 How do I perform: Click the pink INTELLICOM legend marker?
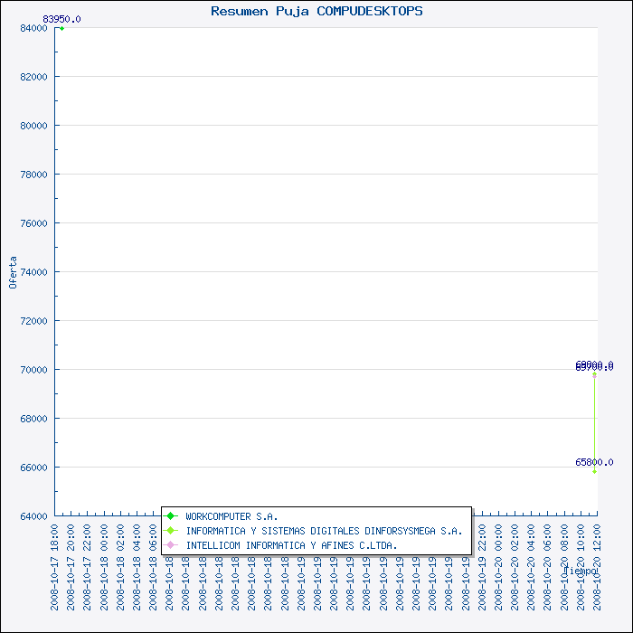pyautogui.click(x=170, y=545)
